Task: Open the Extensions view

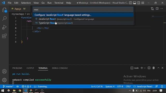Action: (4, 36)
